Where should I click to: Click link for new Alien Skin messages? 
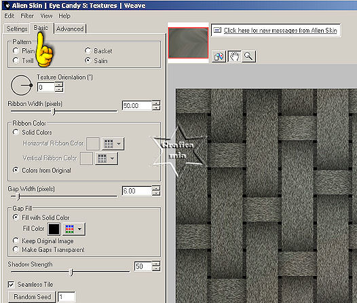pos(280,31)
